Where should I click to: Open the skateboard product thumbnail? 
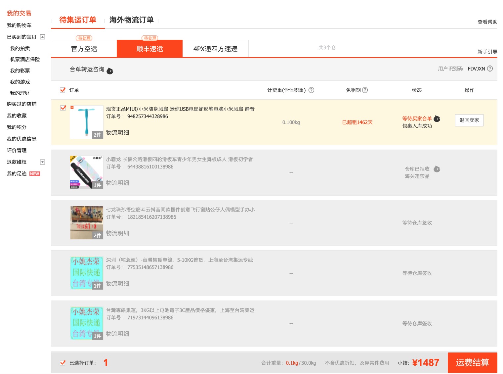87,172
